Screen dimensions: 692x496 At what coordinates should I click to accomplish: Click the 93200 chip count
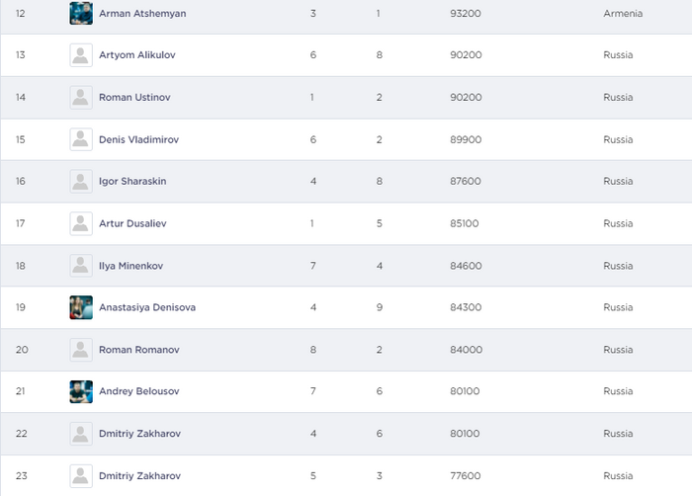click(x=466, y=14)
